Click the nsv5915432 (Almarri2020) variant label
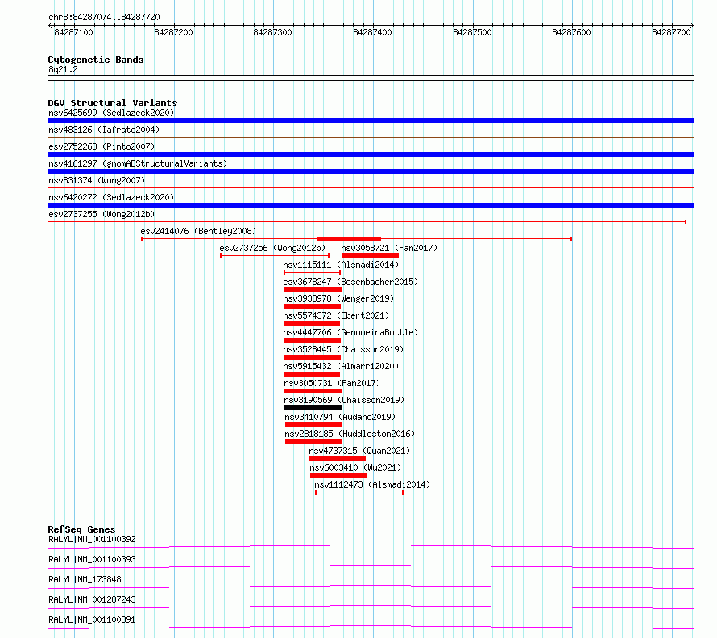 (x=341, y=366)
